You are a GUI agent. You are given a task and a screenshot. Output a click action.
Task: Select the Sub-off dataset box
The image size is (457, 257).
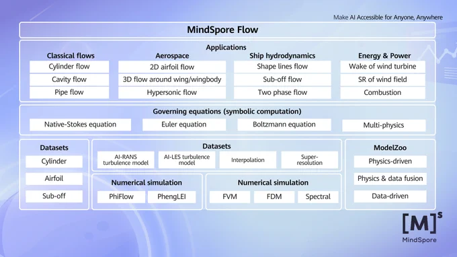click(54, 196)
